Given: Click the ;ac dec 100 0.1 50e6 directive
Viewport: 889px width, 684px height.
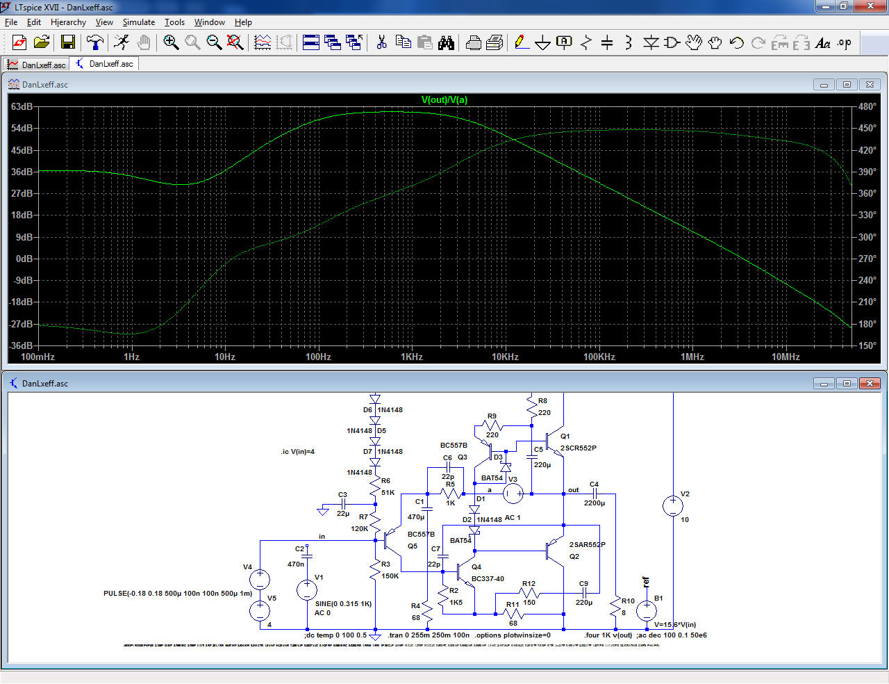Looking at the screenshot, I should point(672,635).
